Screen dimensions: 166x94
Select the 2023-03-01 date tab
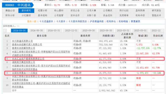click(x=140, y=31)
